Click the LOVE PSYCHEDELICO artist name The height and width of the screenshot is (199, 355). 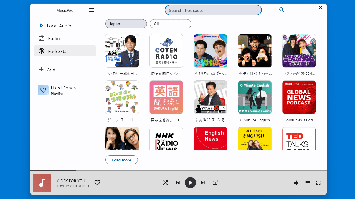click(x=73, y=186)
